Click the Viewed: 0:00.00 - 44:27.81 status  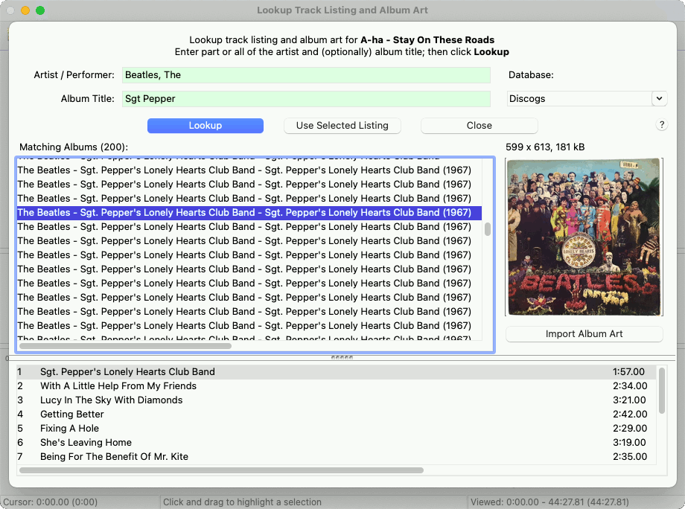coord(549,502)
